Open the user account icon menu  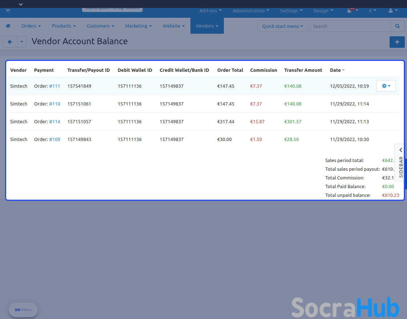(x=392, y=11)
